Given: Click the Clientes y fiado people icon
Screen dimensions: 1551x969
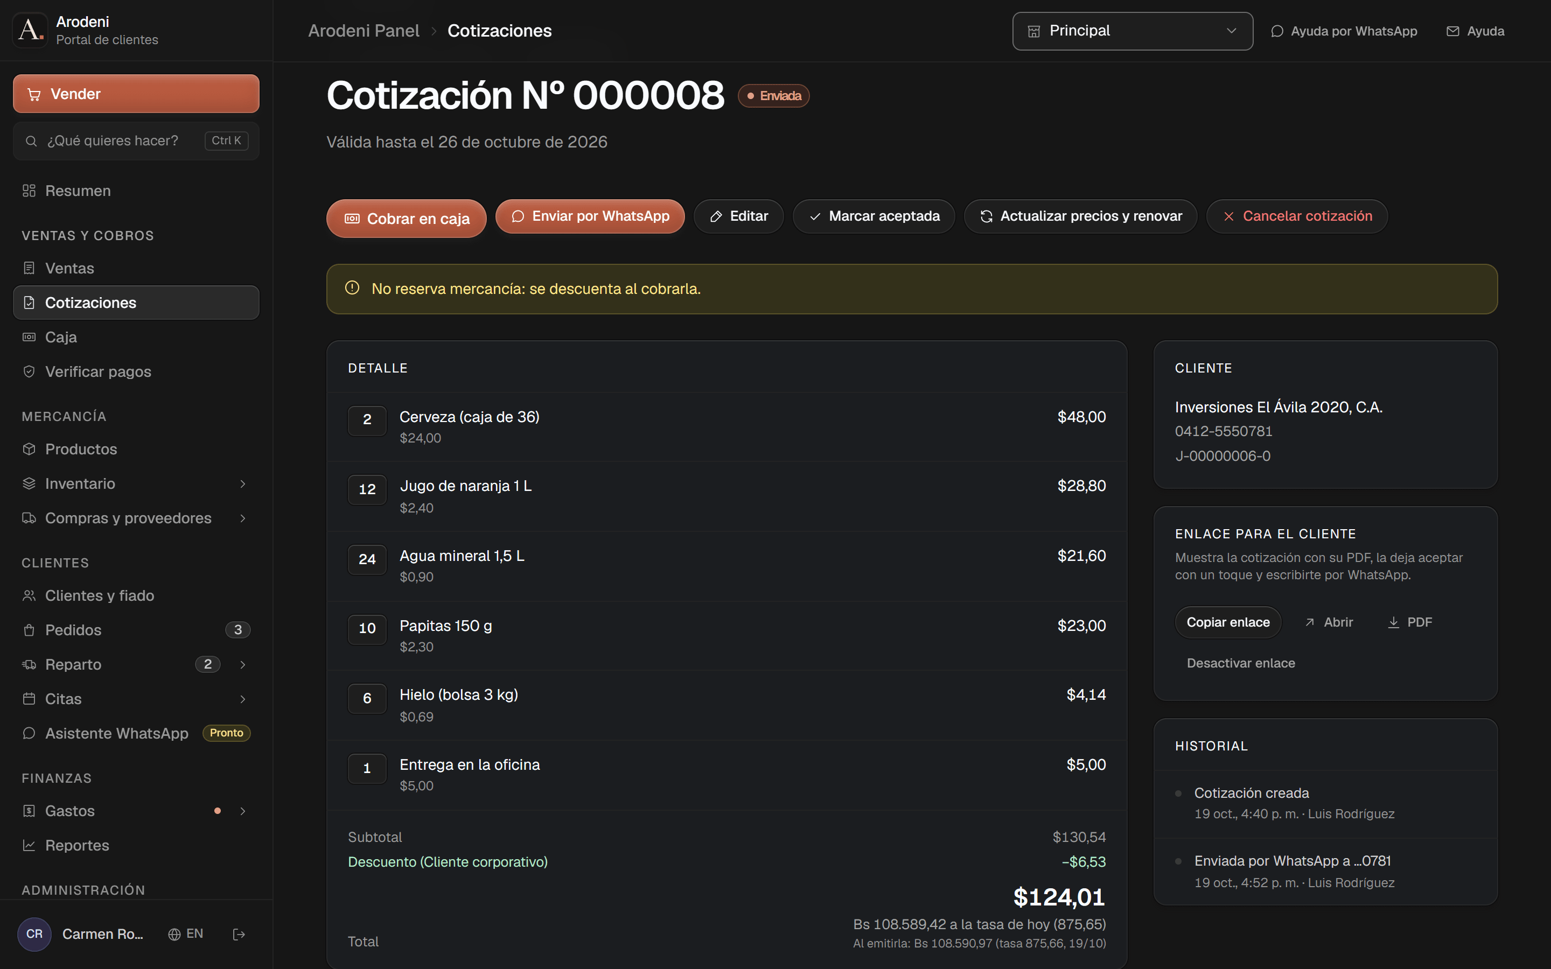Looking at the screenshot, I should pyautogui.click(x=29, y=595).
